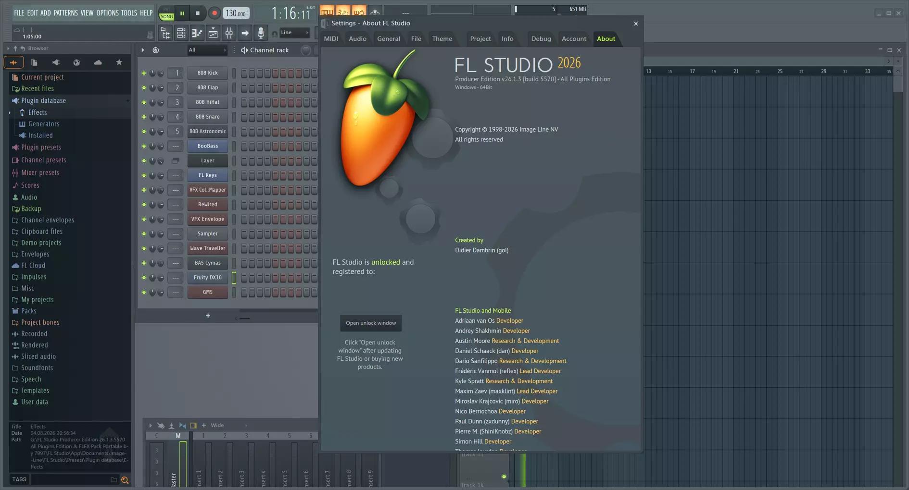
Task: Expand the Effects tree item arrow
Action: pyautogui.click(x=10, y=112)
